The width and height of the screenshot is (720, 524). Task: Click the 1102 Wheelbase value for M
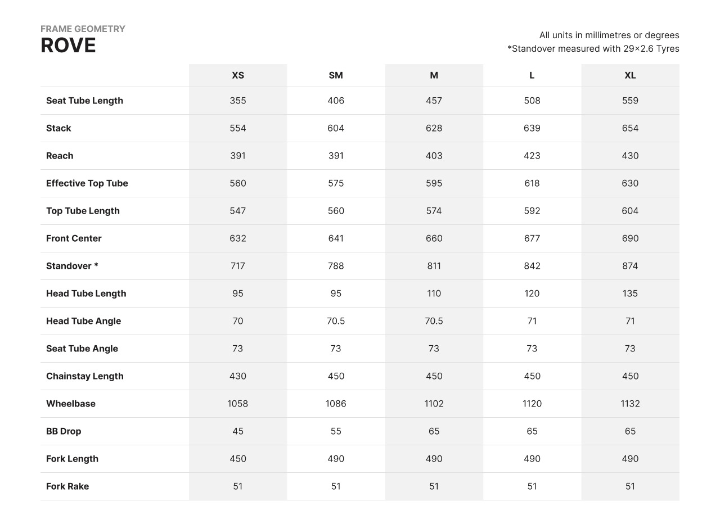(x=434, y=404)
